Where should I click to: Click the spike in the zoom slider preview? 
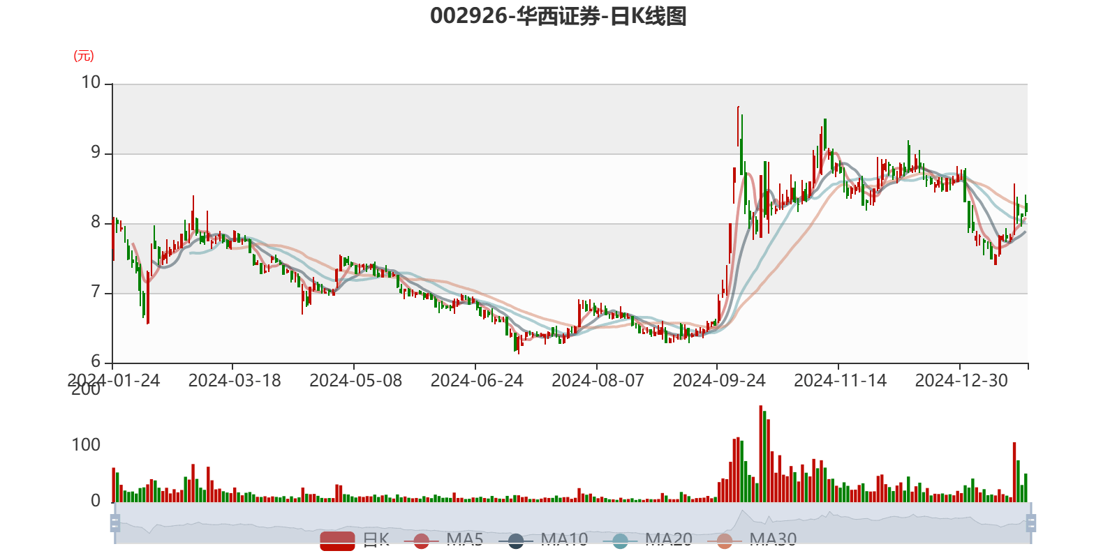[743, 513]
